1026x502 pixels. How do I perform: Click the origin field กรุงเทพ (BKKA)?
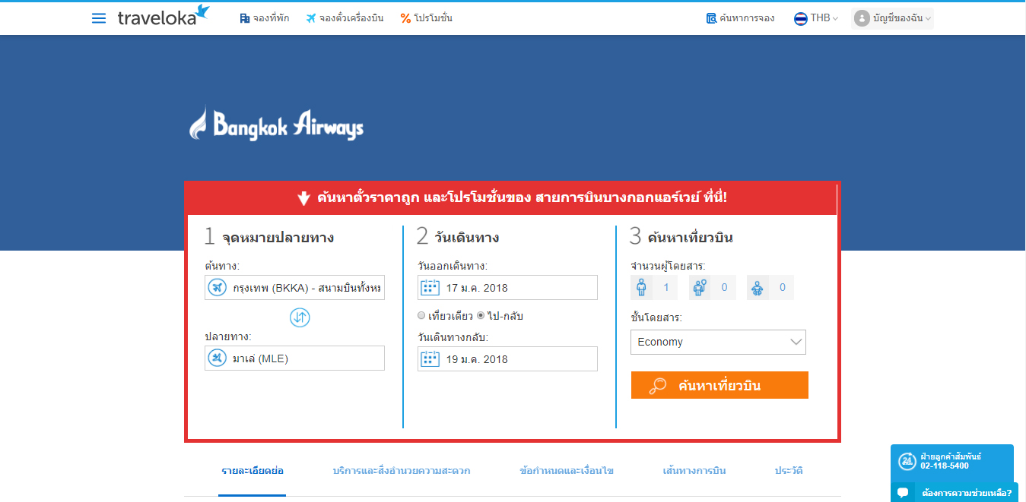click(x=294, y=288)
